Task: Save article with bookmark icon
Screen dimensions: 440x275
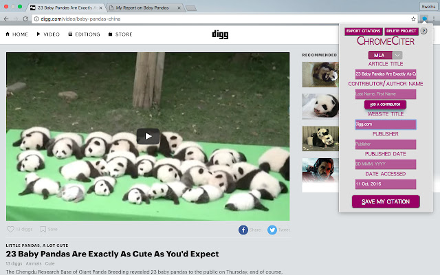Action: (43, 230)
